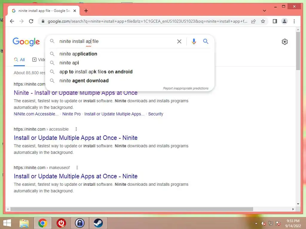This screenshot has width=306, height=229.
Task: Click the muted volume tray icon
Action: (264, 223)
